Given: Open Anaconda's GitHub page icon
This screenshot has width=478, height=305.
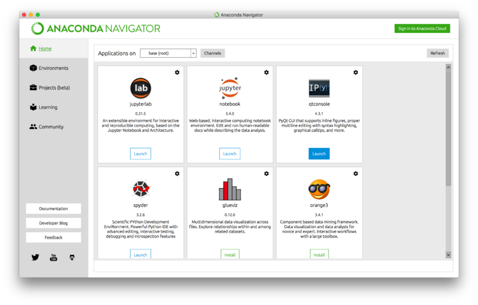Looking at the screenshot, I should click(72, 257).
